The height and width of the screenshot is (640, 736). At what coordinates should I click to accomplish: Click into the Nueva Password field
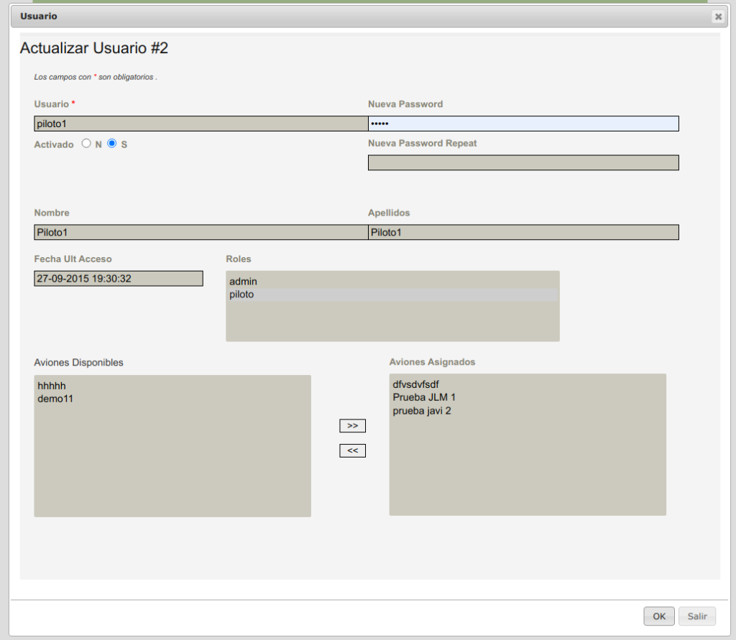click(523, 124)
